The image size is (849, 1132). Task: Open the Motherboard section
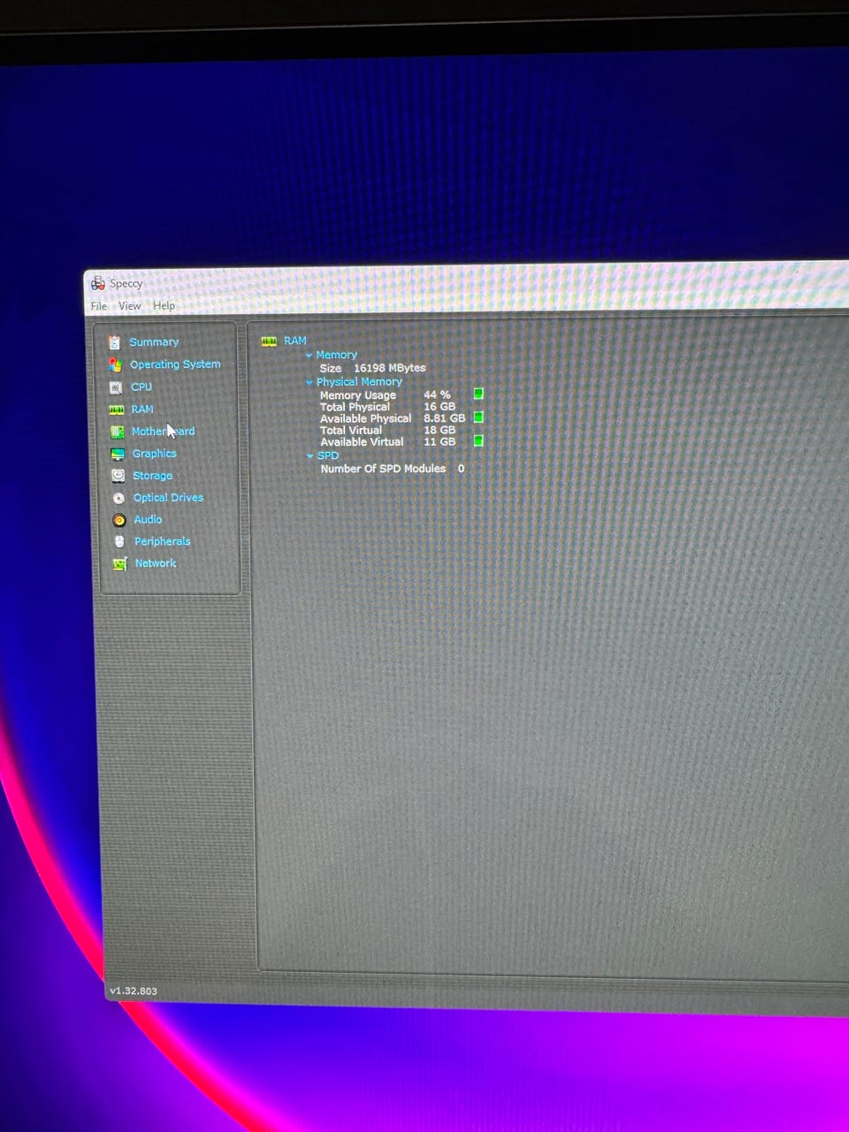(164, 432)
